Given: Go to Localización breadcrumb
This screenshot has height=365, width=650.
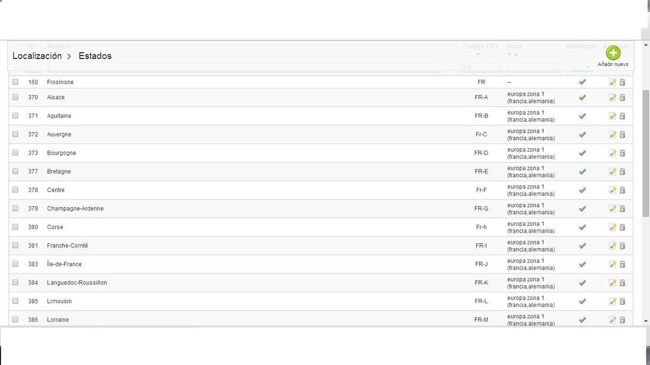Looking at the screenshot, I should [x=37, y=56].
